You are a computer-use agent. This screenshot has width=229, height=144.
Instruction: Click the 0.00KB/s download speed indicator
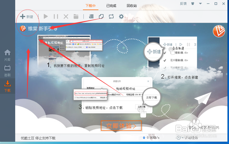pyautogui.click(x=151, y=138)
